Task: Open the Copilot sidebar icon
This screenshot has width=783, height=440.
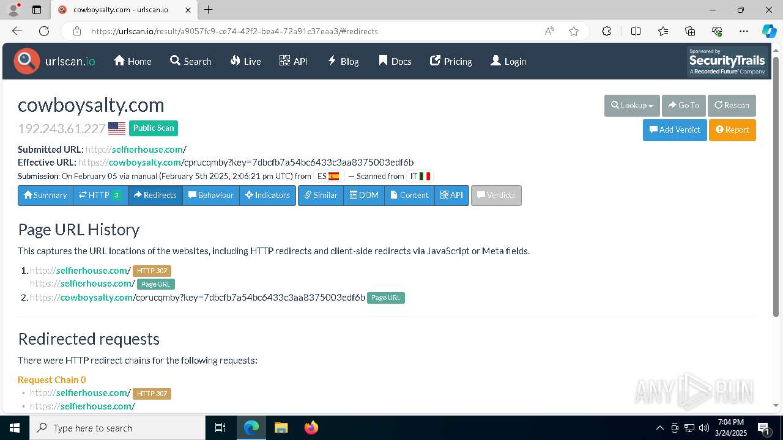Action: 769,31
